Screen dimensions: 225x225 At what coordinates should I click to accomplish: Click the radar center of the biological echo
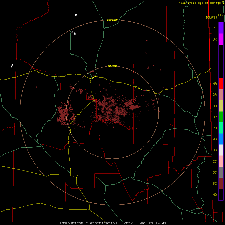(112, 112)
